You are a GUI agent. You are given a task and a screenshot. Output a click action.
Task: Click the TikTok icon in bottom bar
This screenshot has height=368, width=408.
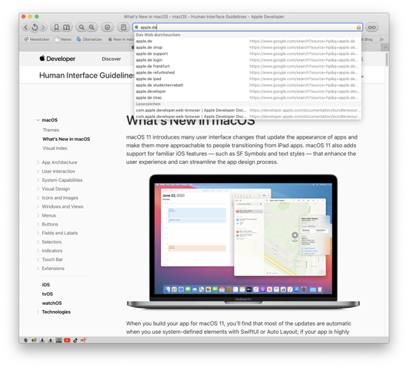coord(75,340)
